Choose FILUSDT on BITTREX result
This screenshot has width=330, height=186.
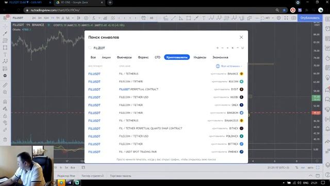pyautogui.click(x=166, y=144)
